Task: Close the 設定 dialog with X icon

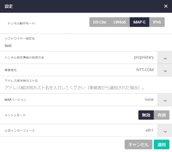Action: coord(166,6)
